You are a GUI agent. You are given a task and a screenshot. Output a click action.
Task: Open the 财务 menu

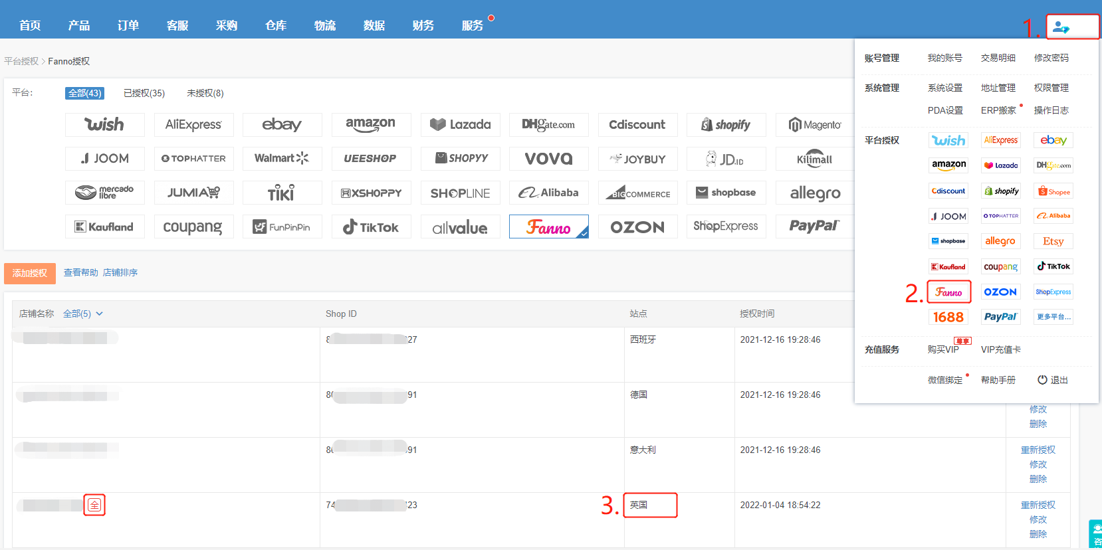click(423, 25)
